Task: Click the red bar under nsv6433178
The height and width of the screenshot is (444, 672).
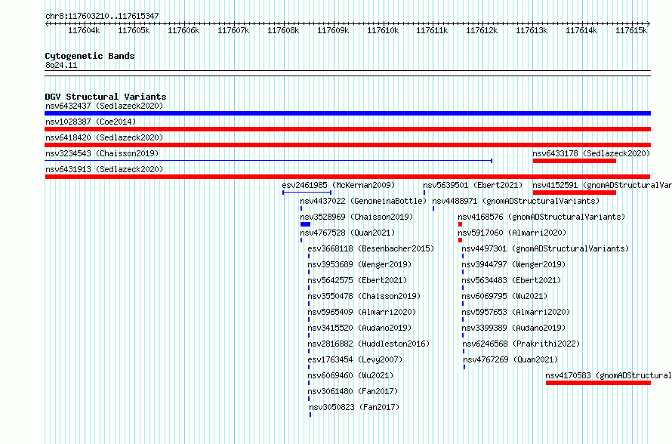Action: (575, 161)
